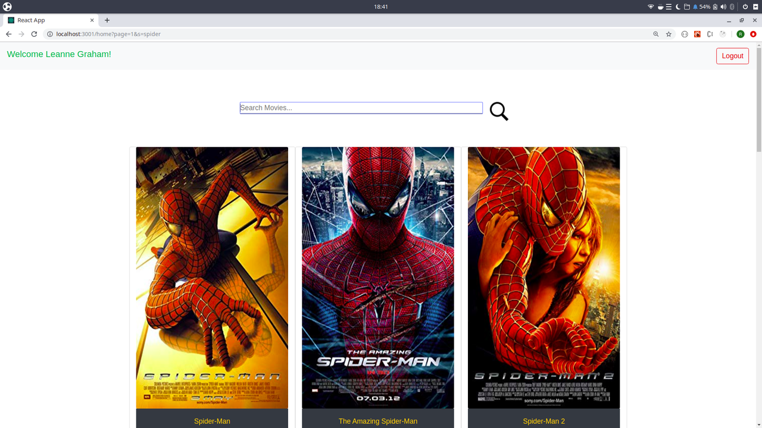The image size is (762, 428).
Task: Open the Wi-Fi network indicator
Action: coord(651,7)
